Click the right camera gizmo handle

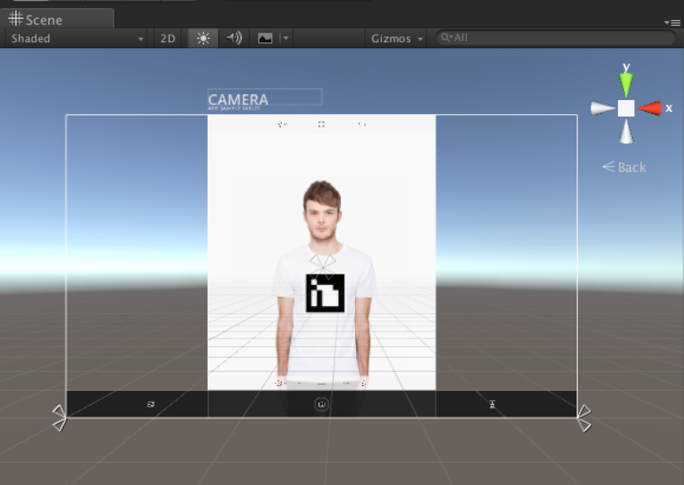tap(584, 418)
